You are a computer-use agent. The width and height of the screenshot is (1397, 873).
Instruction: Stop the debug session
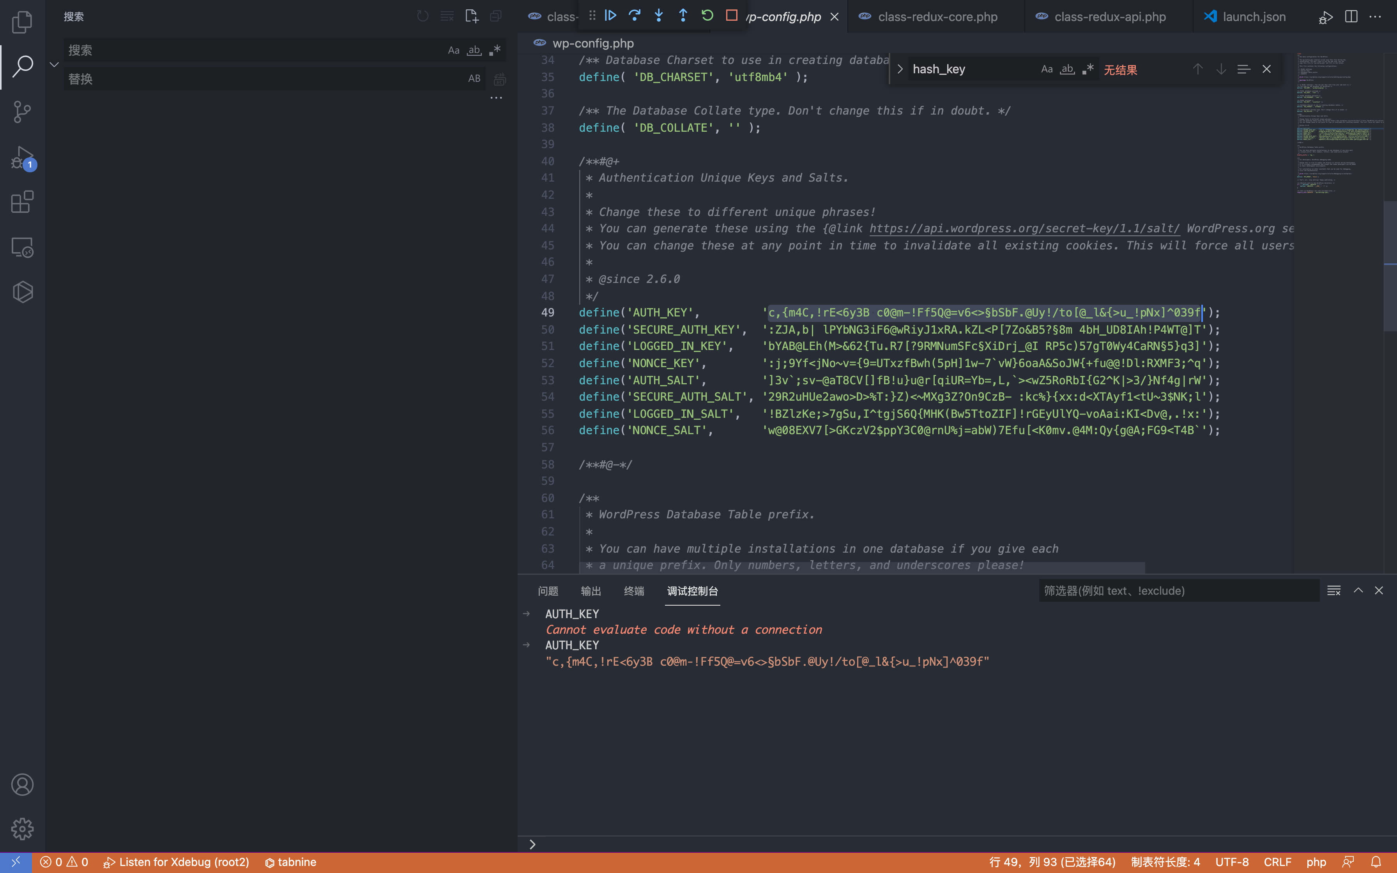(731, 16)
